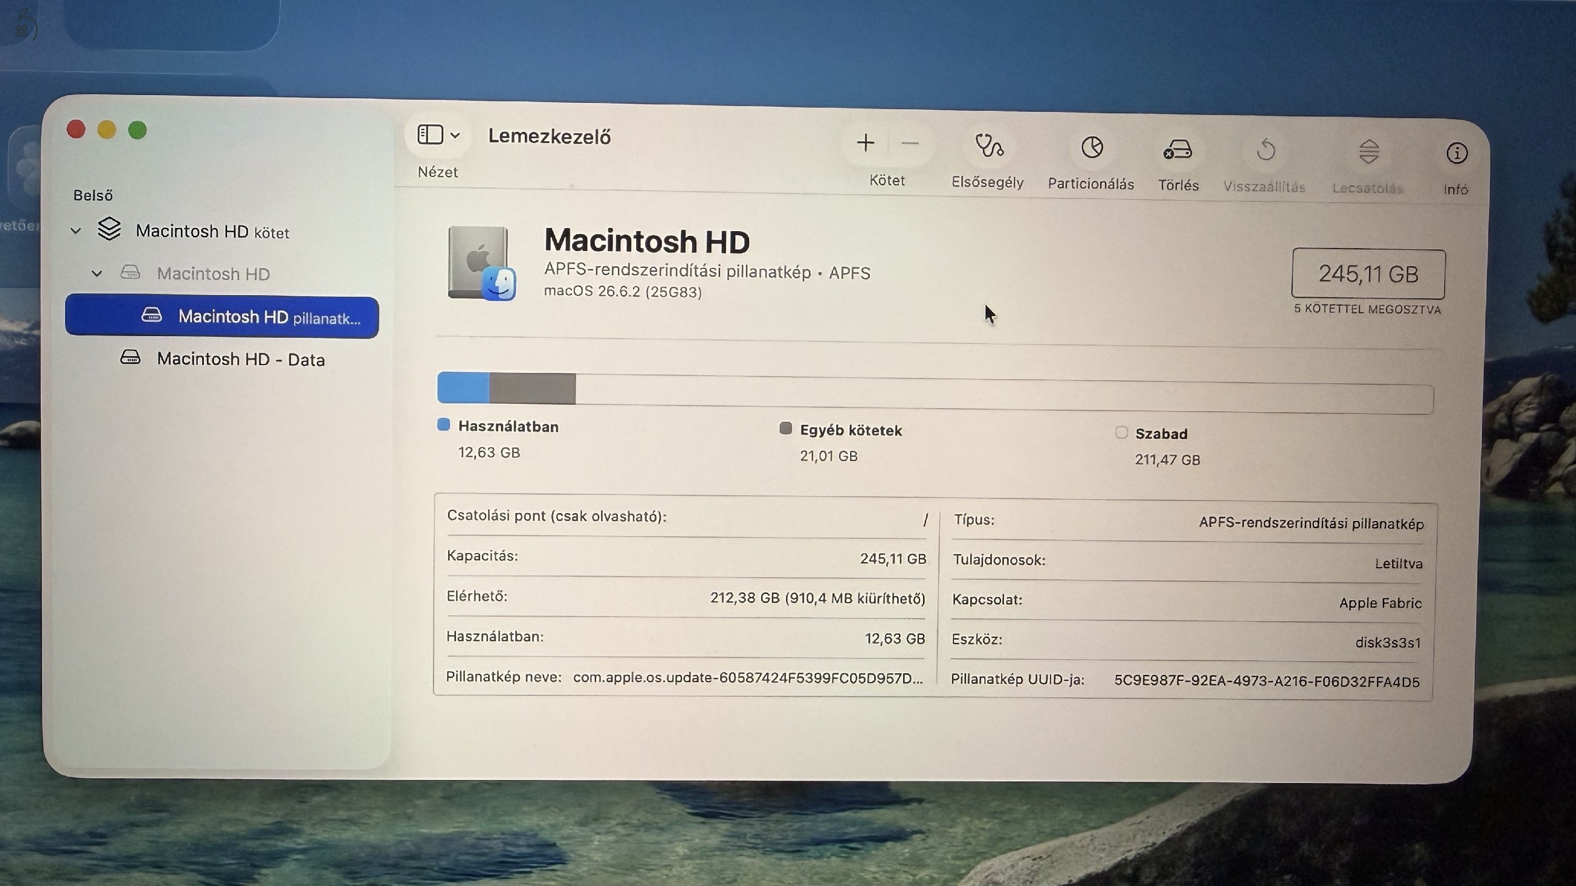Click the Kapcsolat Apple Fabric value
This screenshot has height=886, width=1576.
[x=1380, y=603]
